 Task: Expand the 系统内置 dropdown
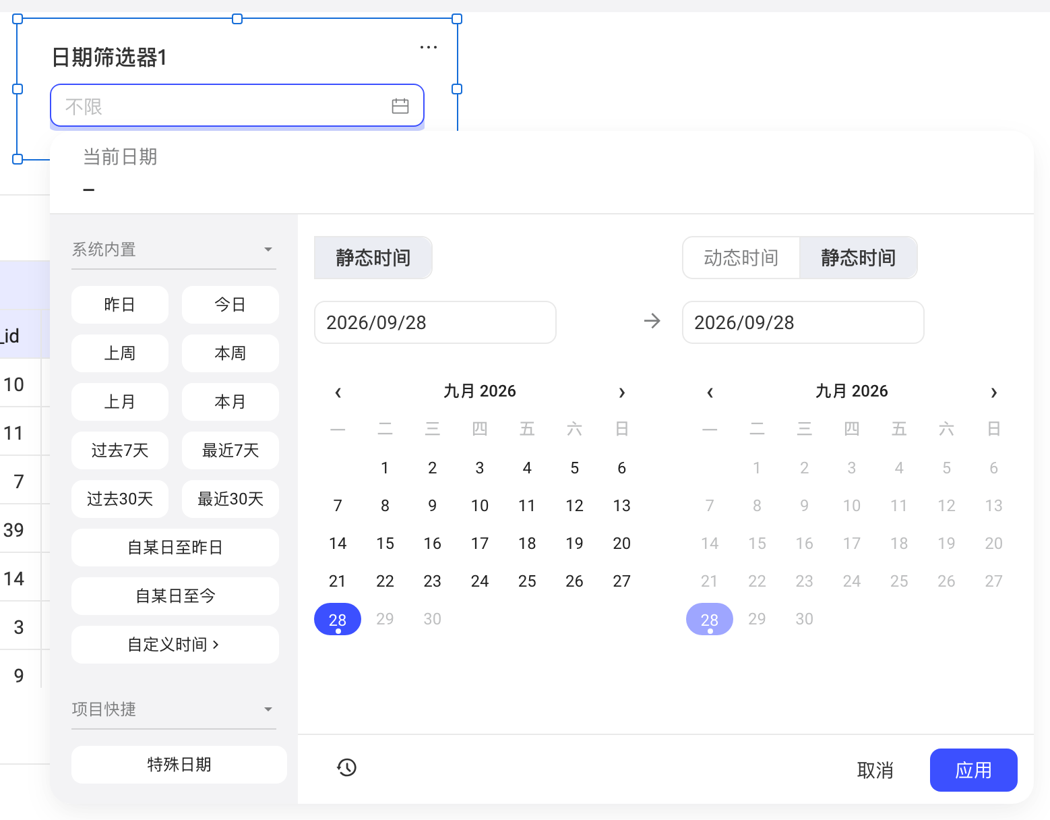point(174,250)
